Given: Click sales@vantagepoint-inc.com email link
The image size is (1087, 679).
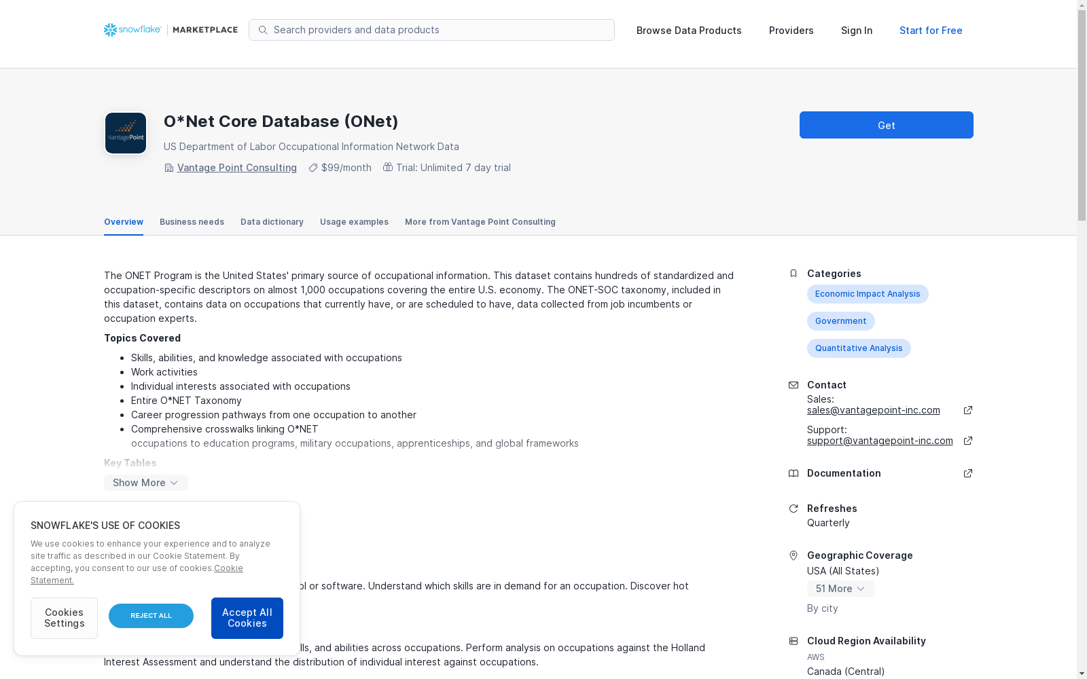Looking at the screenshot, I should (874, 410).
